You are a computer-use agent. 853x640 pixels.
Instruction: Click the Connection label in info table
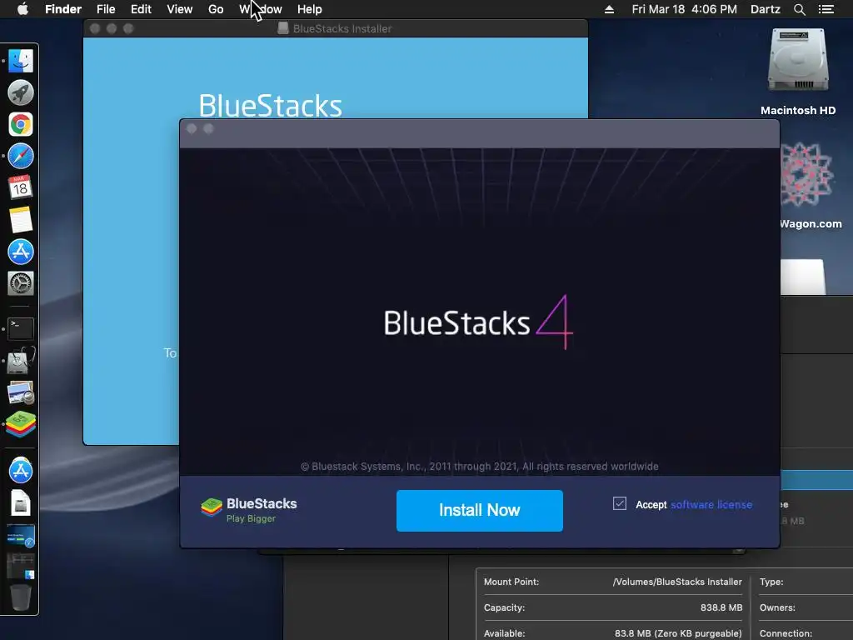pyautogui.click(x=786, y=633)
